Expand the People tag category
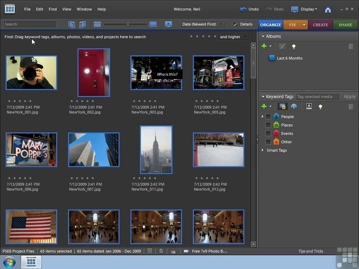This screenshot has width=359, height=269. point(263,117)
